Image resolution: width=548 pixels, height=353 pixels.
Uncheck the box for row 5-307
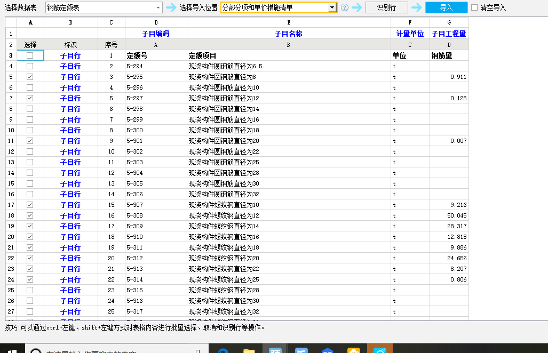click(30, 205)
